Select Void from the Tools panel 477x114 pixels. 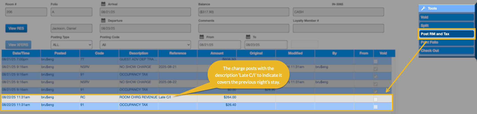tap(446, 17)
